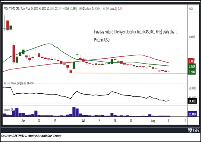Click the LSEG logo in the footer
Viewport: 201px width, 142px height.
[194, 130]
